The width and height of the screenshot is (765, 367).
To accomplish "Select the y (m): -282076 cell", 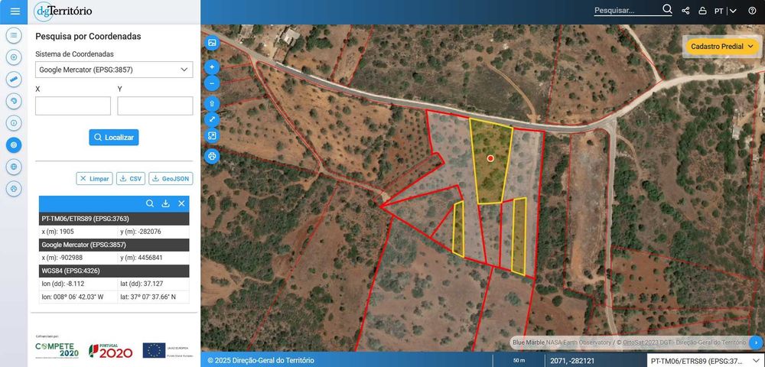I will pos(153,232).
